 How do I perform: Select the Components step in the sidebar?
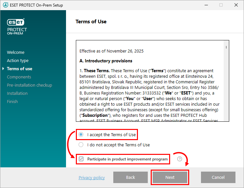coord(19,77)
